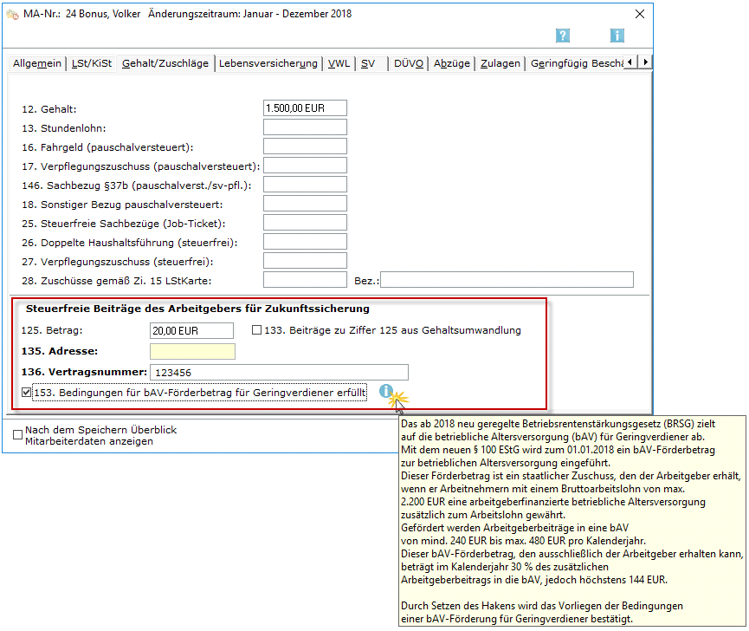Toggle 153. bAV-Förderbetrag für Geringverdiener checkbox
This screenshot has height=631, width=749.
29,394
